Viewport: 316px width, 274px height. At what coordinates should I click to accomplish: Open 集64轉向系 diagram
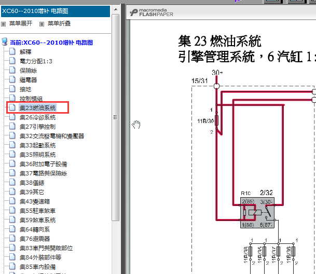click(x=35, y=229)
